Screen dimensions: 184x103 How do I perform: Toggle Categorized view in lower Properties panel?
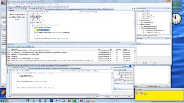[x=115, y=88]
